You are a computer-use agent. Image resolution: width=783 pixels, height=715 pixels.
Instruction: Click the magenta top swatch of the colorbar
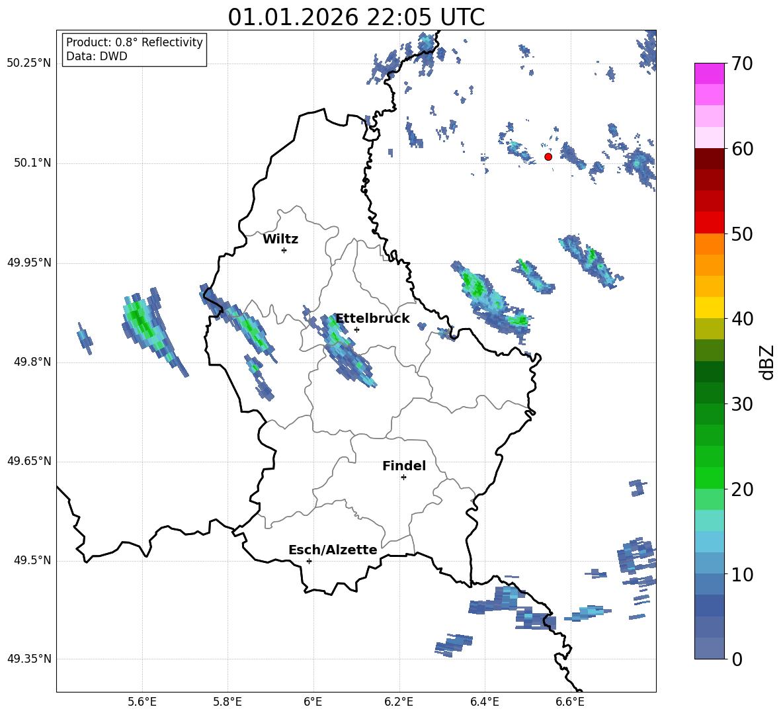click(709, 73)
